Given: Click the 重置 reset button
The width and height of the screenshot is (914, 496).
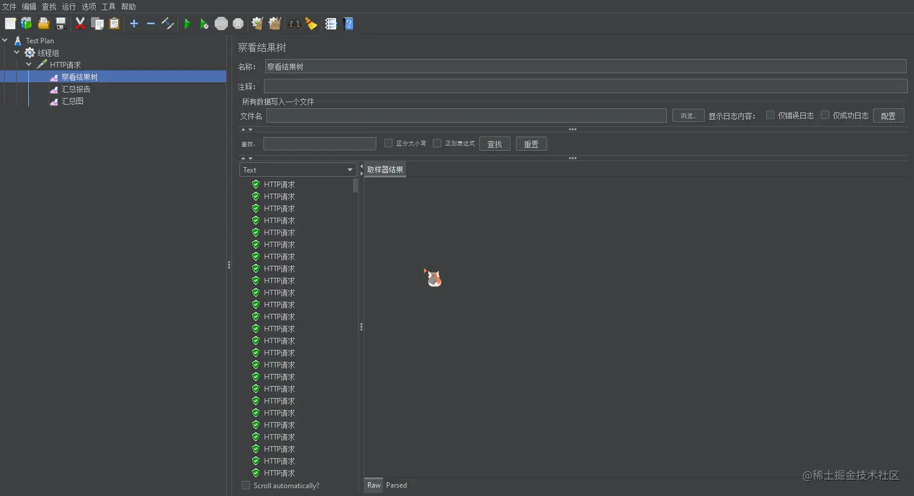Looking at the screenshot, I should (x=531, y=144).
